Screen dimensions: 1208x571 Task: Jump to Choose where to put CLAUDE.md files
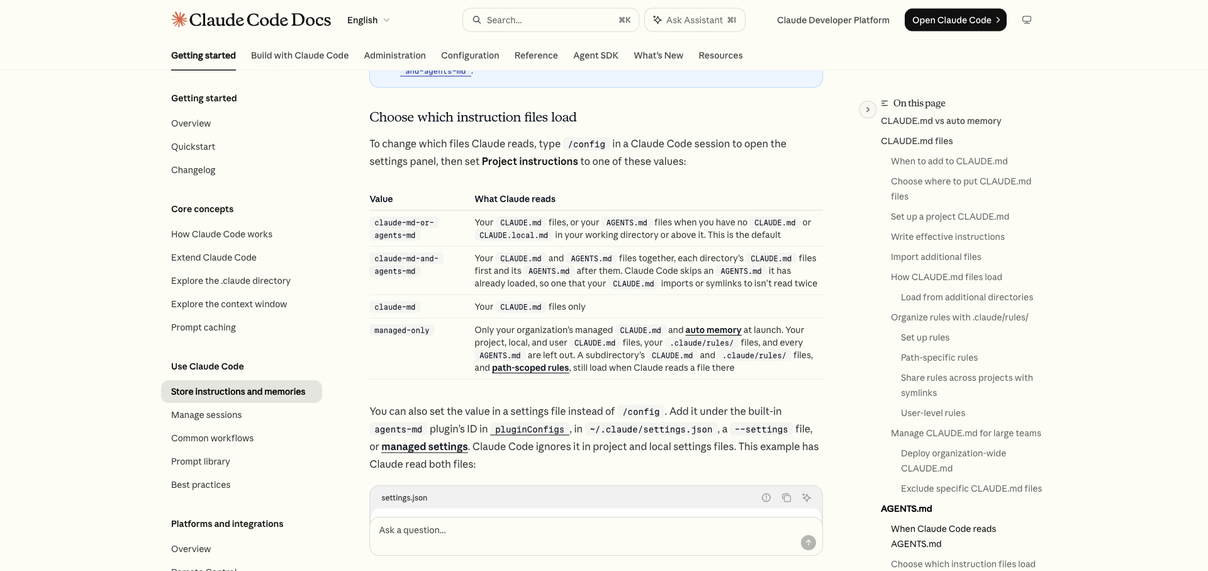click(961, 189)
